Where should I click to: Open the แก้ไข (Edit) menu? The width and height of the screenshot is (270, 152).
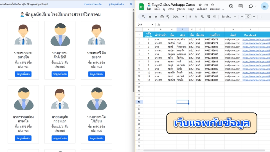tap(157, 9)
